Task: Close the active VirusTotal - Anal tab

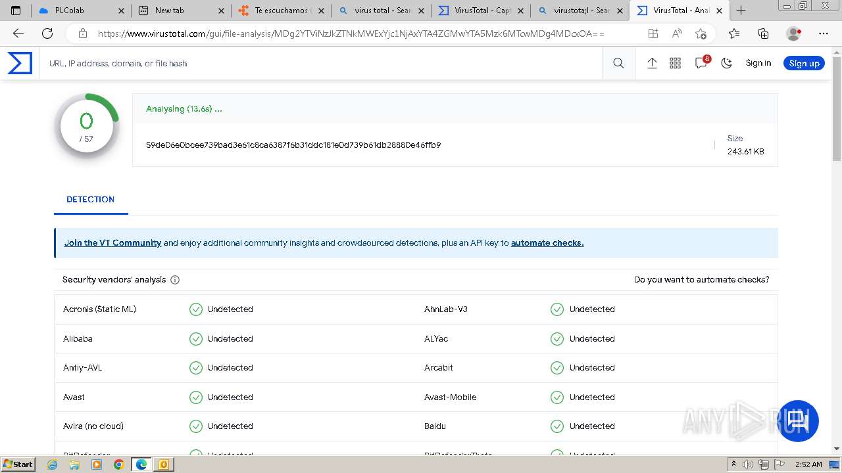Action: tap(719, 11)
